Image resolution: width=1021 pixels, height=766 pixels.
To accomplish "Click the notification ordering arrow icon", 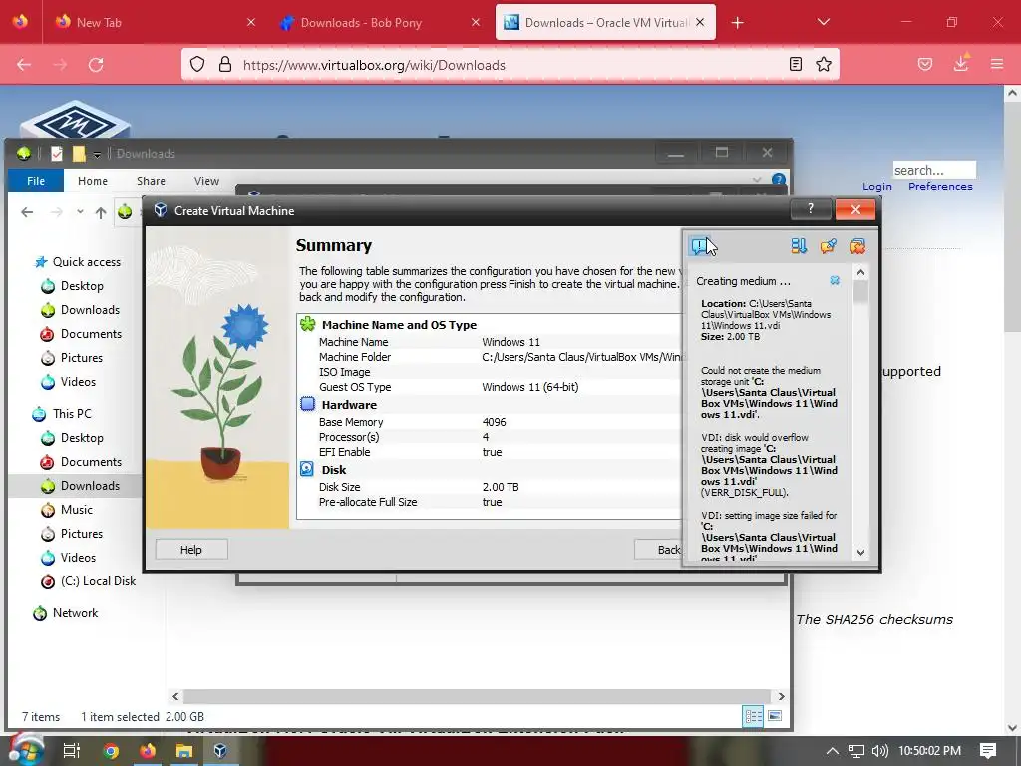I will [x=799, y=246].
